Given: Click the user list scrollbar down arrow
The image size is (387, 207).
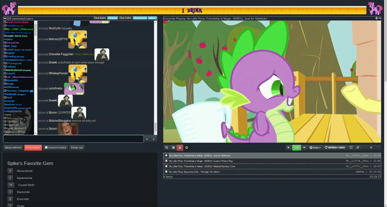Looking at the screenshot, I should click(x=35, y=133).
